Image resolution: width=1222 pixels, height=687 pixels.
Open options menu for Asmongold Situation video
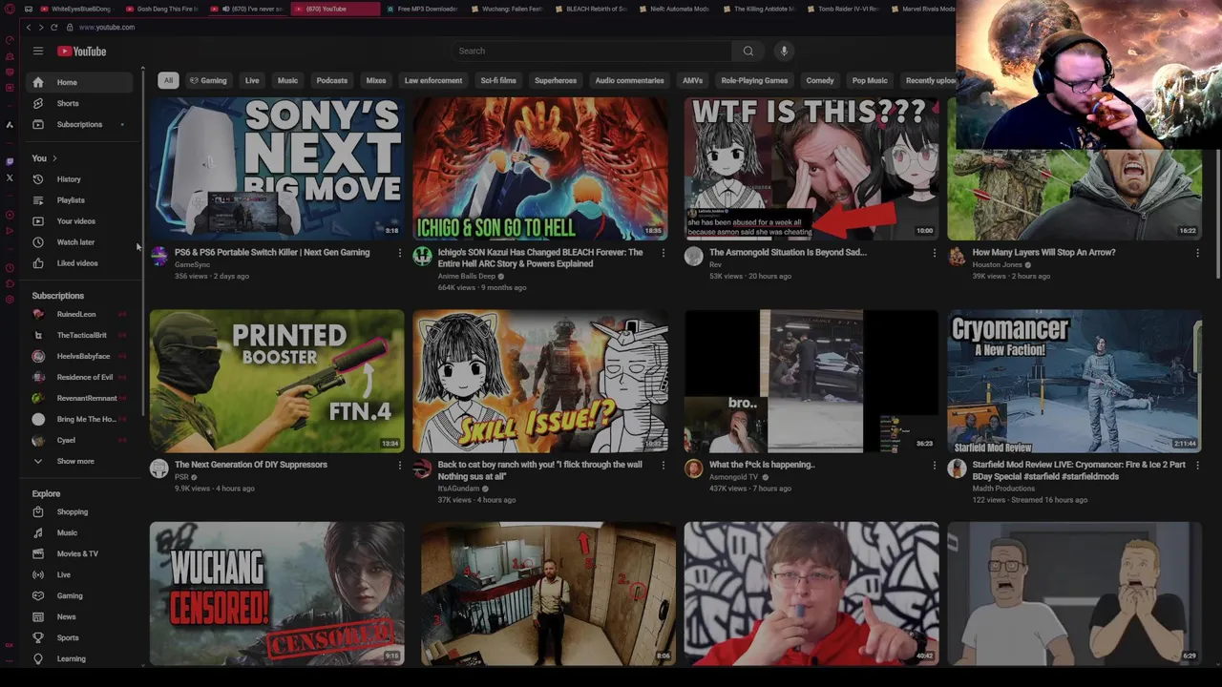[x=935, y=253]
